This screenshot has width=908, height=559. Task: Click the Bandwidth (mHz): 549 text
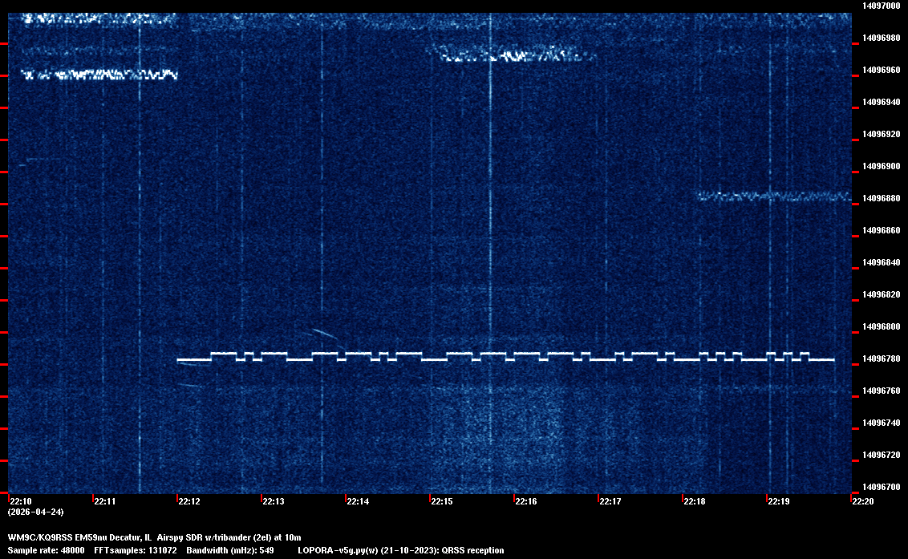[x=230, y=550]
